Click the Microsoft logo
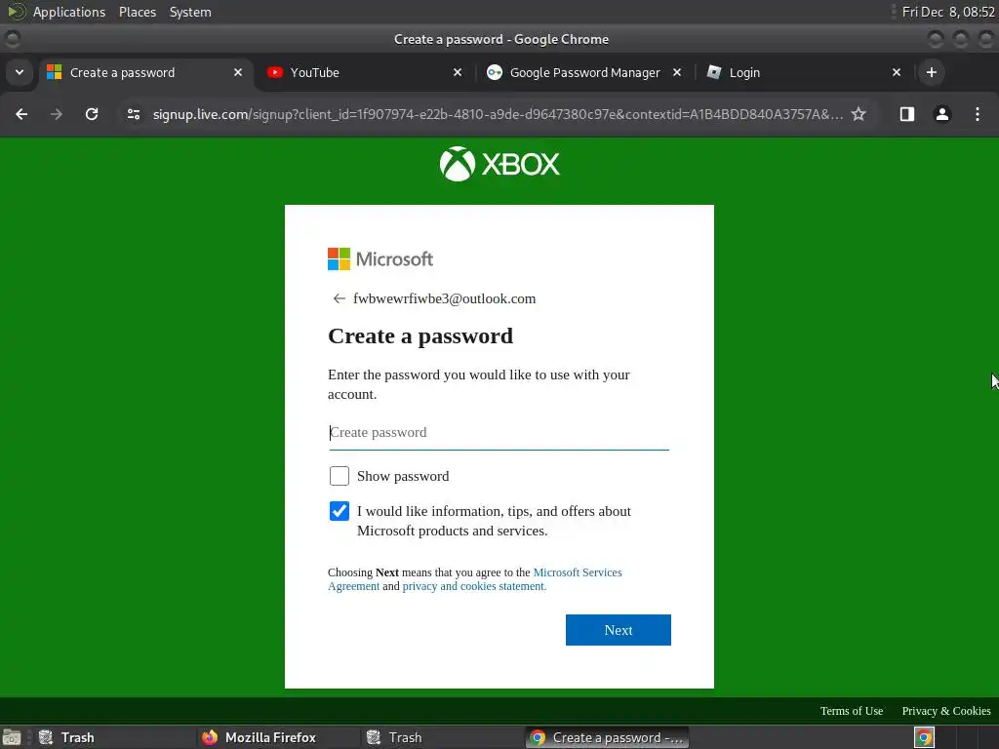Screen dimensions: 999x749 pos(380,259)
